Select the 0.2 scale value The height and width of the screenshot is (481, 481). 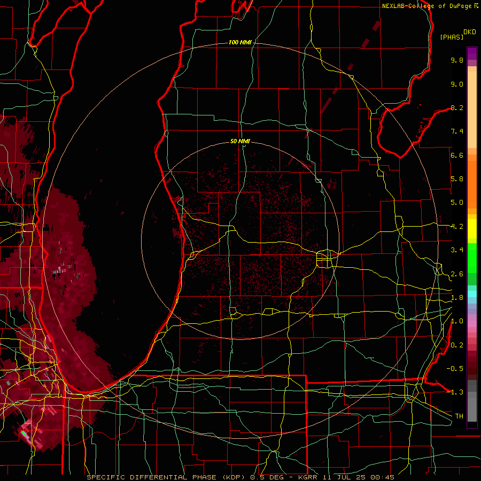click(x=457, y=345)
